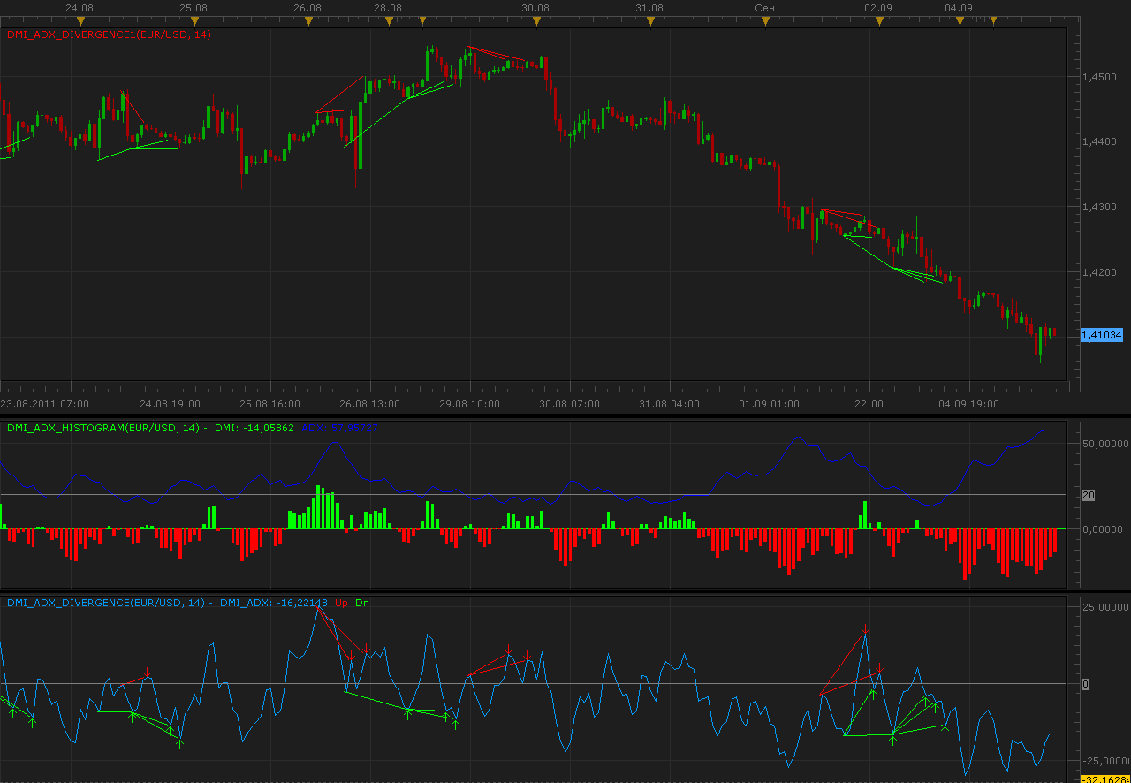Click the 1,4400 price level on price scale
Viewport: 1131px width, 783px height.
[x=1098, y=141]
